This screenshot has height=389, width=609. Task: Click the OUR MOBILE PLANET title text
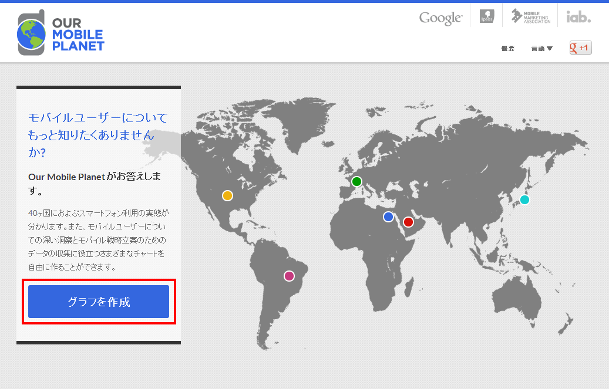click(78, 35)
